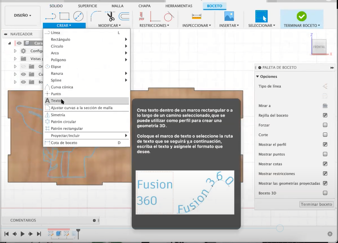Choose Simetría in the Crear menu
338x243 pixels.
click(87, 115)
